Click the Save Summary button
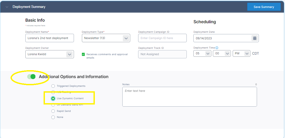The image size is (285, 138). pyautogui.click(x=264, y=7)
